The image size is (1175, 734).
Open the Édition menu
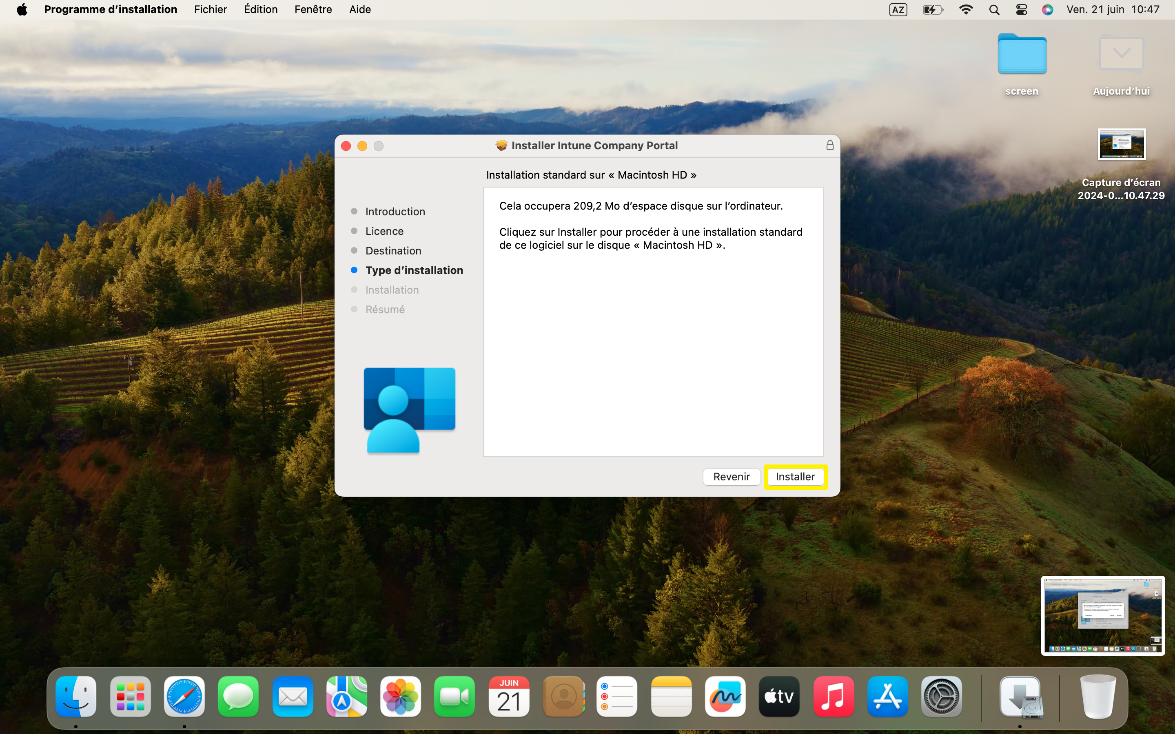(260, 9)
